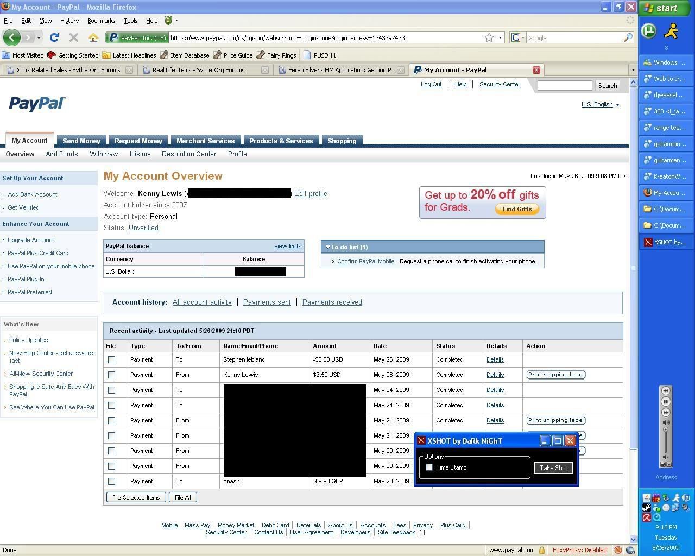Click the XSHOT window red X title icon

point(421,441)
